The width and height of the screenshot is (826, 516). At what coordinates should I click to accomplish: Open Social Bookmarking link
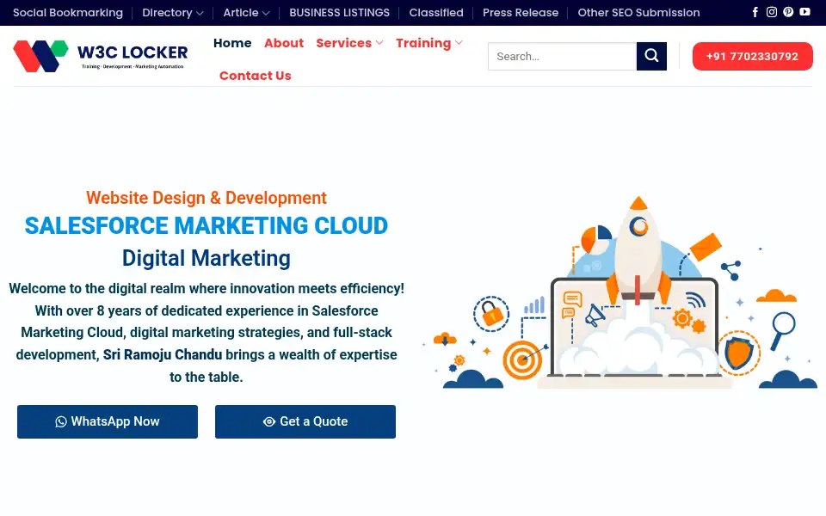tap(68, 13)
